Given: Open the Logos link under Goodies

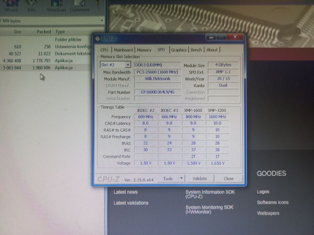Looking at the screenshot, I should pyautogui.click(x=263, y=192).
